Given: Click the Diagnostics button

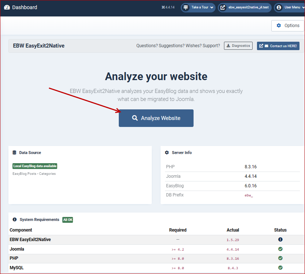Looking at the screenshot, I should [x=238, y=45].
